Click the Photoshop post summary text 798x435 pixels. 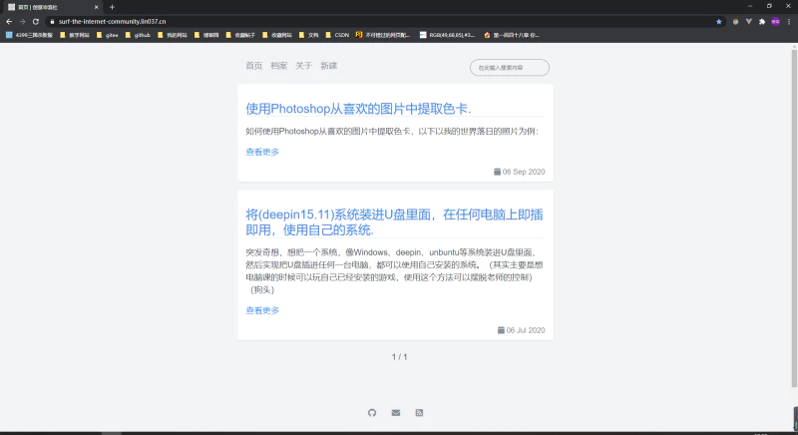392,132
